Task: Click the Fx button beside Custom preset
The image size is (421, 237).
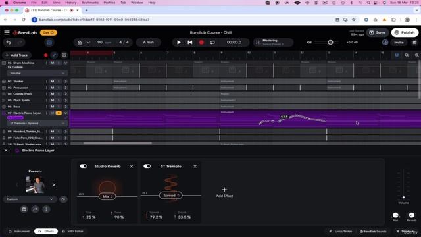Action: (x=63, y=199)
